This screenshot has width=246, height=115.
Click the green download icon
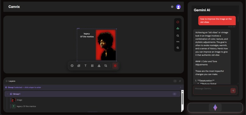[x=178, y=28]
